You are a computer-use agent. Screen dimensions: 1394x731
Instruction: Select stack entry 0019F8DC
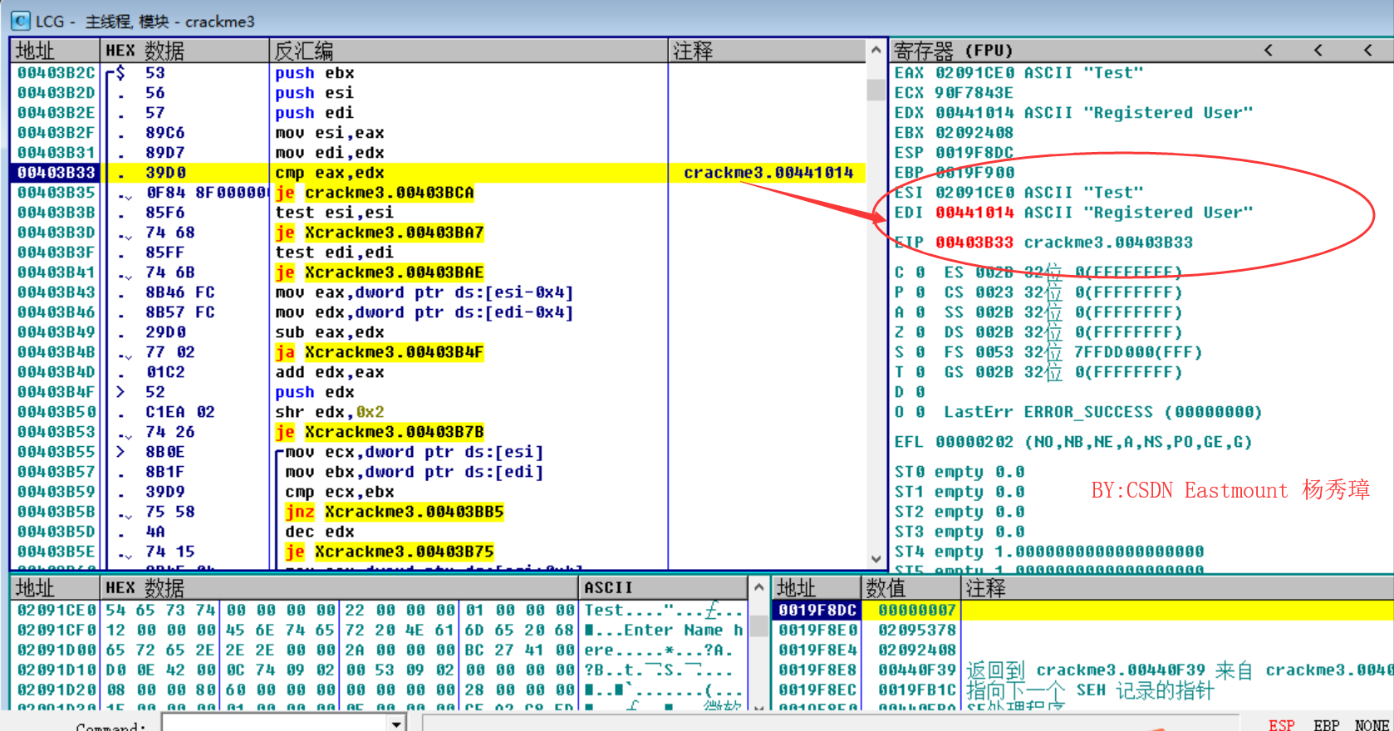(1082, 610)
